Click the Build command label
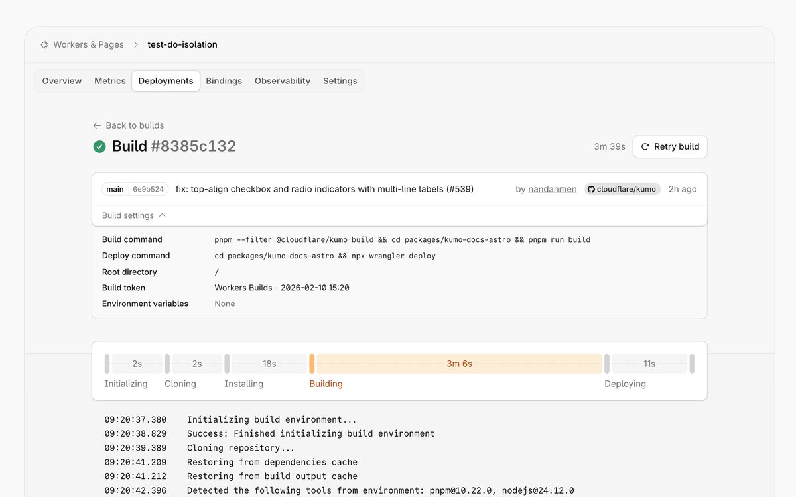This screenshot has height=497, width=796. click(132, 239)
